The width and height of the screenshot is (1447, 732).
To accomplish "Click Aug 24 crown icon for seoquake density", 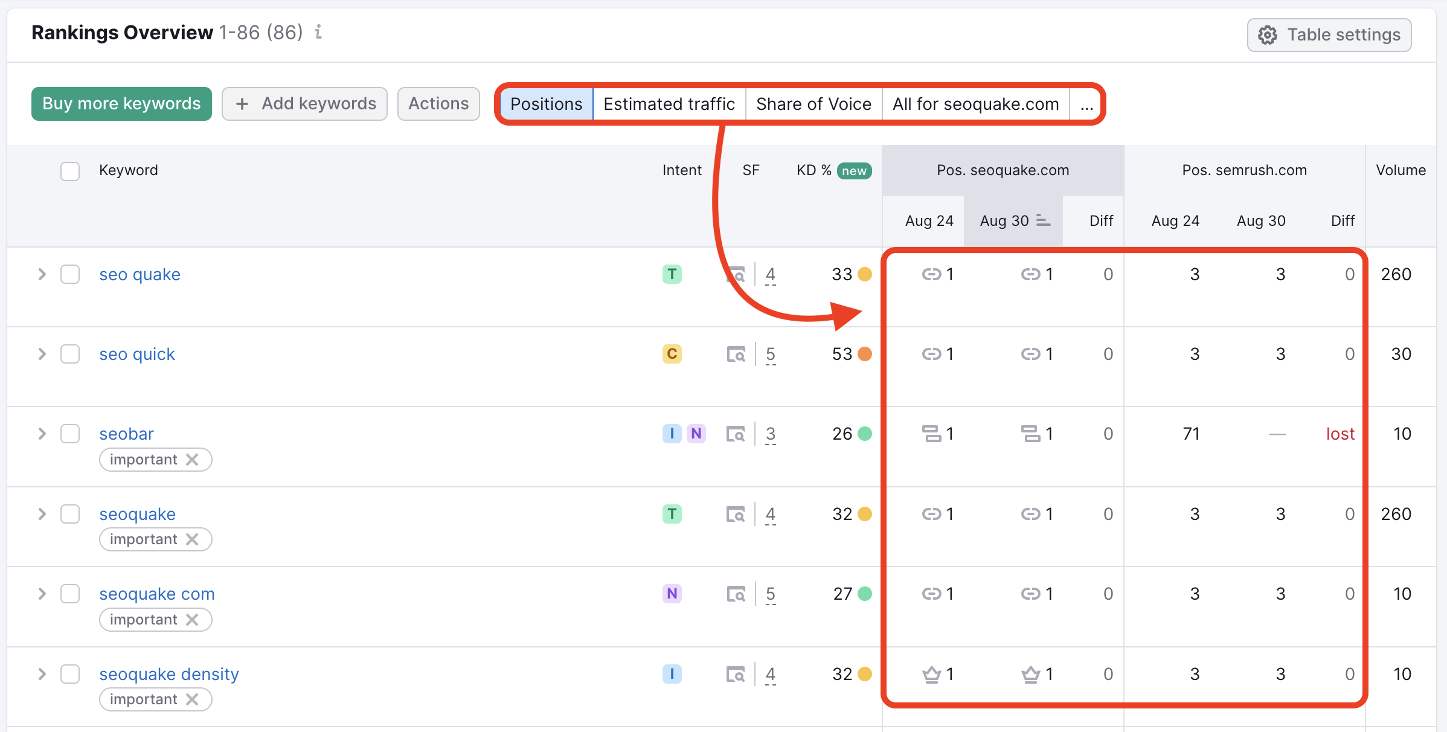I will [x=932, y=674].
